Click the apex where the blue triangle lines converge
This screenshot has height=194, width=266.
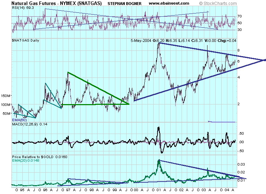[x=264, y=60]
